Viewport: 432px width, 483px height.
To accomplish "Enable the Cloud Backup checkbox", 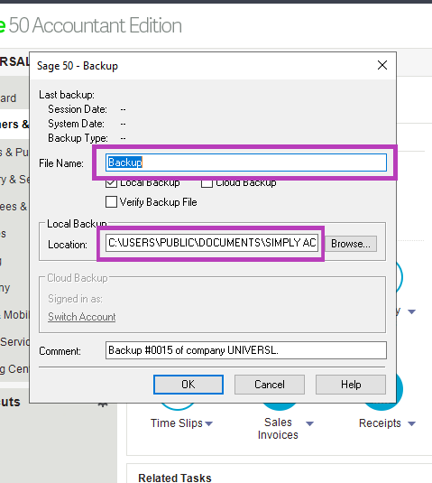I will coord(207,184).
